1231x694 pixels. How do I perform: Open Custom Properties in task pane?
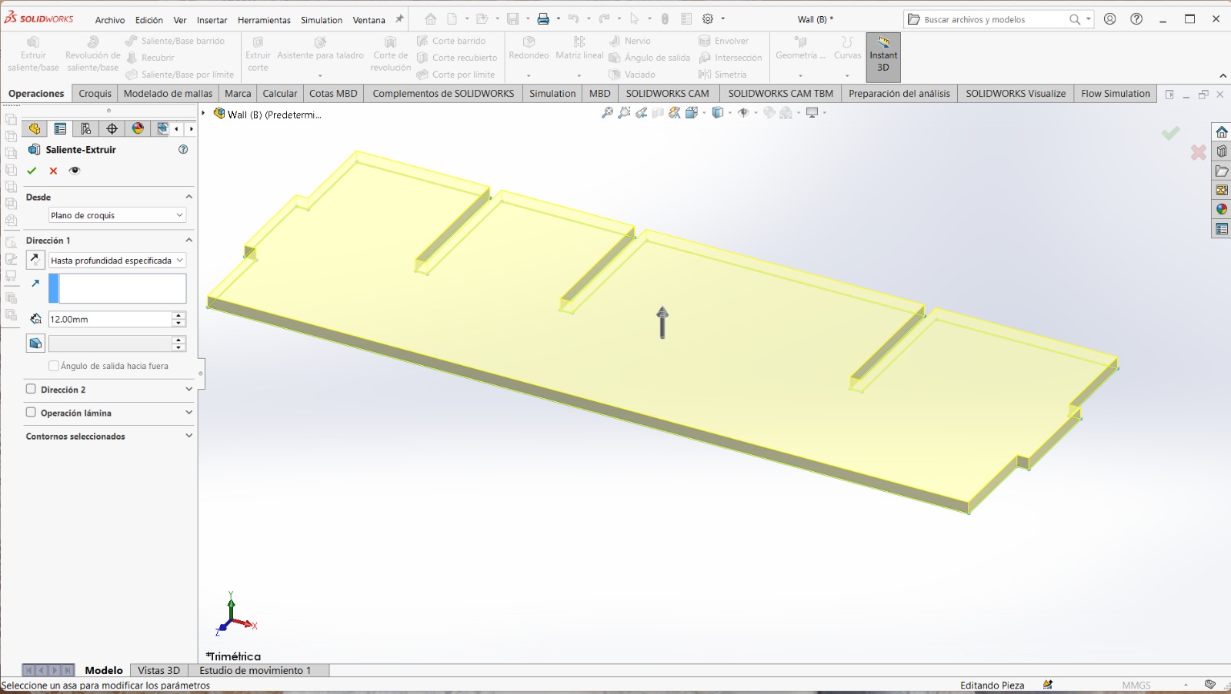click(x=1222, y=228)
